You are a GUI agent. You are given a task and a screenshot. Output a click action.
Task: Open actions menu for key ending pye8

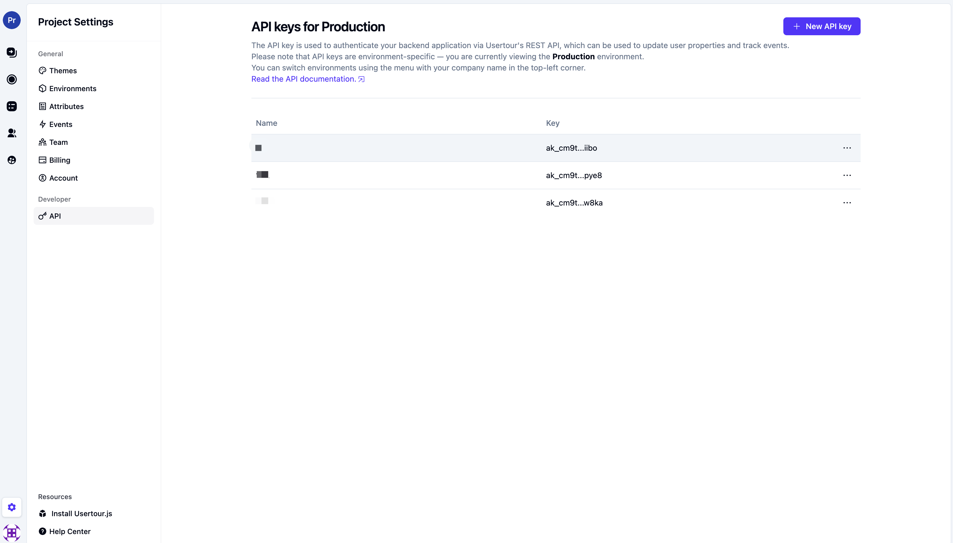coord(847,175)
